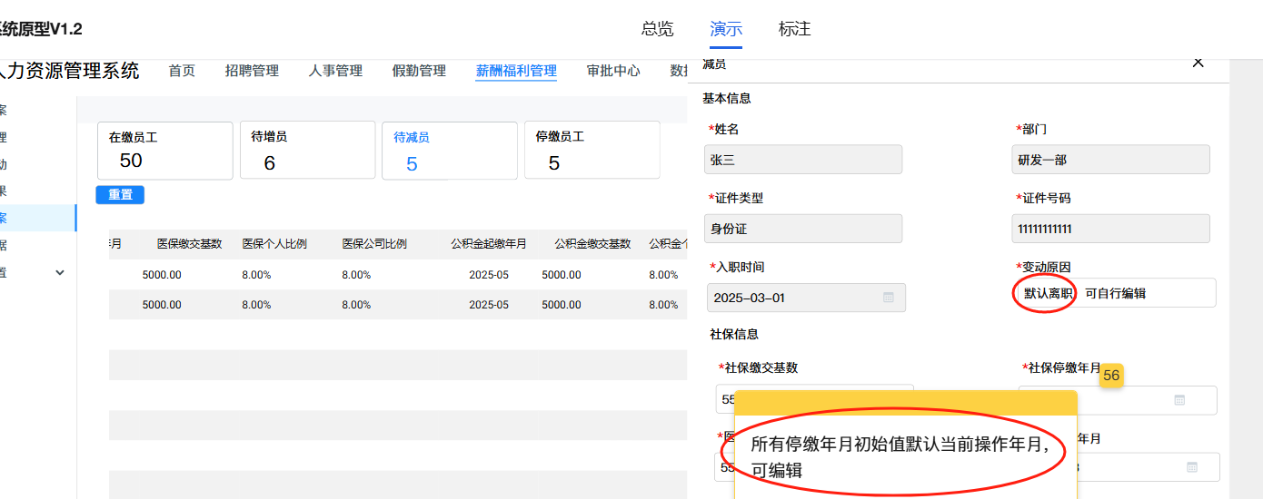Open 审批中心 from the top navigation
Viewport: 1263px width, 499px height.
[x=613, y=71]
